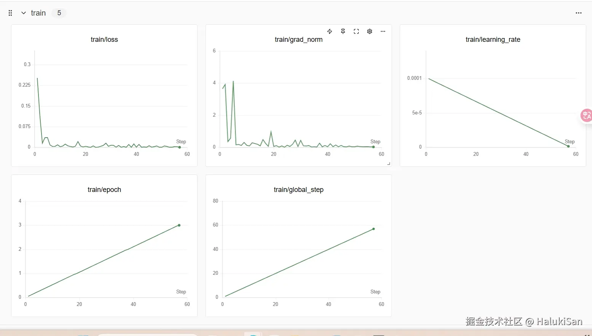Select the final data point on train/loss
Viewport: 592px width, 336px height.
pyautogui.click(x=180, y=147)
